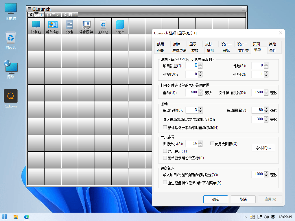Switch to 页面 2 tab in CLaunch

53,15
